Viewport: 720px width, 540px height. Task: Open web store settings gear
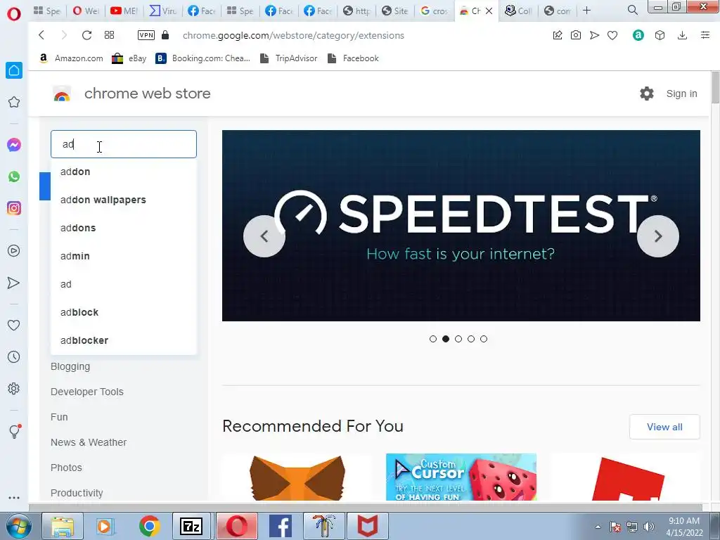[647, 94]
